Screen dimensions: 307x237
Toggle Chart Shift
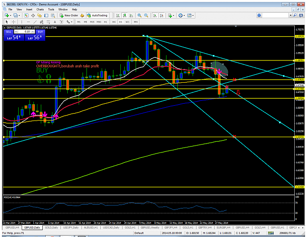point(162,15)
